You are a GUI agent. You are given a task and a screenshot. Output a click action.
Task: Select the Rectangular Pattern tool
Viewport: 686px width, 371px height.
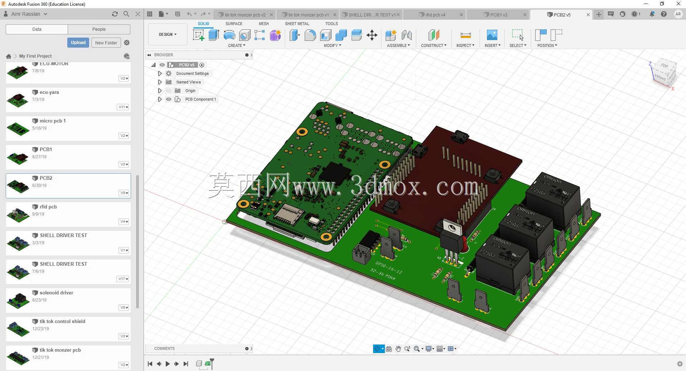tap(260, 35)
